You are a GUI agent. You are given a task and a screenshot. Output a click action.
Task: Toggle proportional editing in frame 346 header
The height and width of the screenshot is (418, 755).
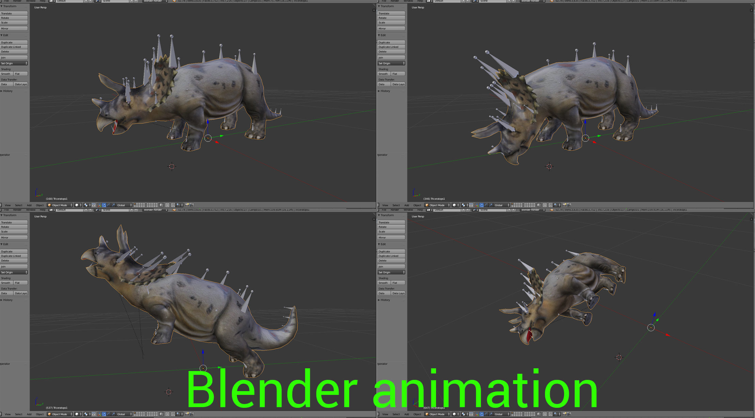pos(545,205)
